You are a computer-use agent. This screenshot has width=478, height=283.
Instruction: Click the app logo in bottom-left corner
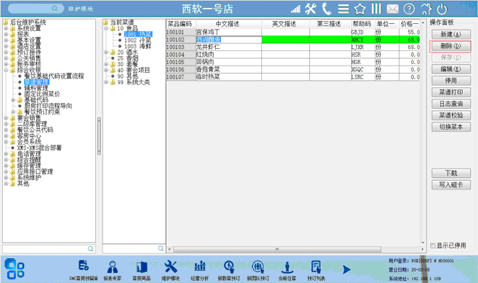[14, 269]
